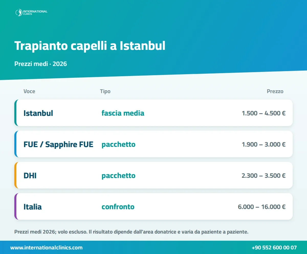Click the "Istanbul" row label

(38, 113)
